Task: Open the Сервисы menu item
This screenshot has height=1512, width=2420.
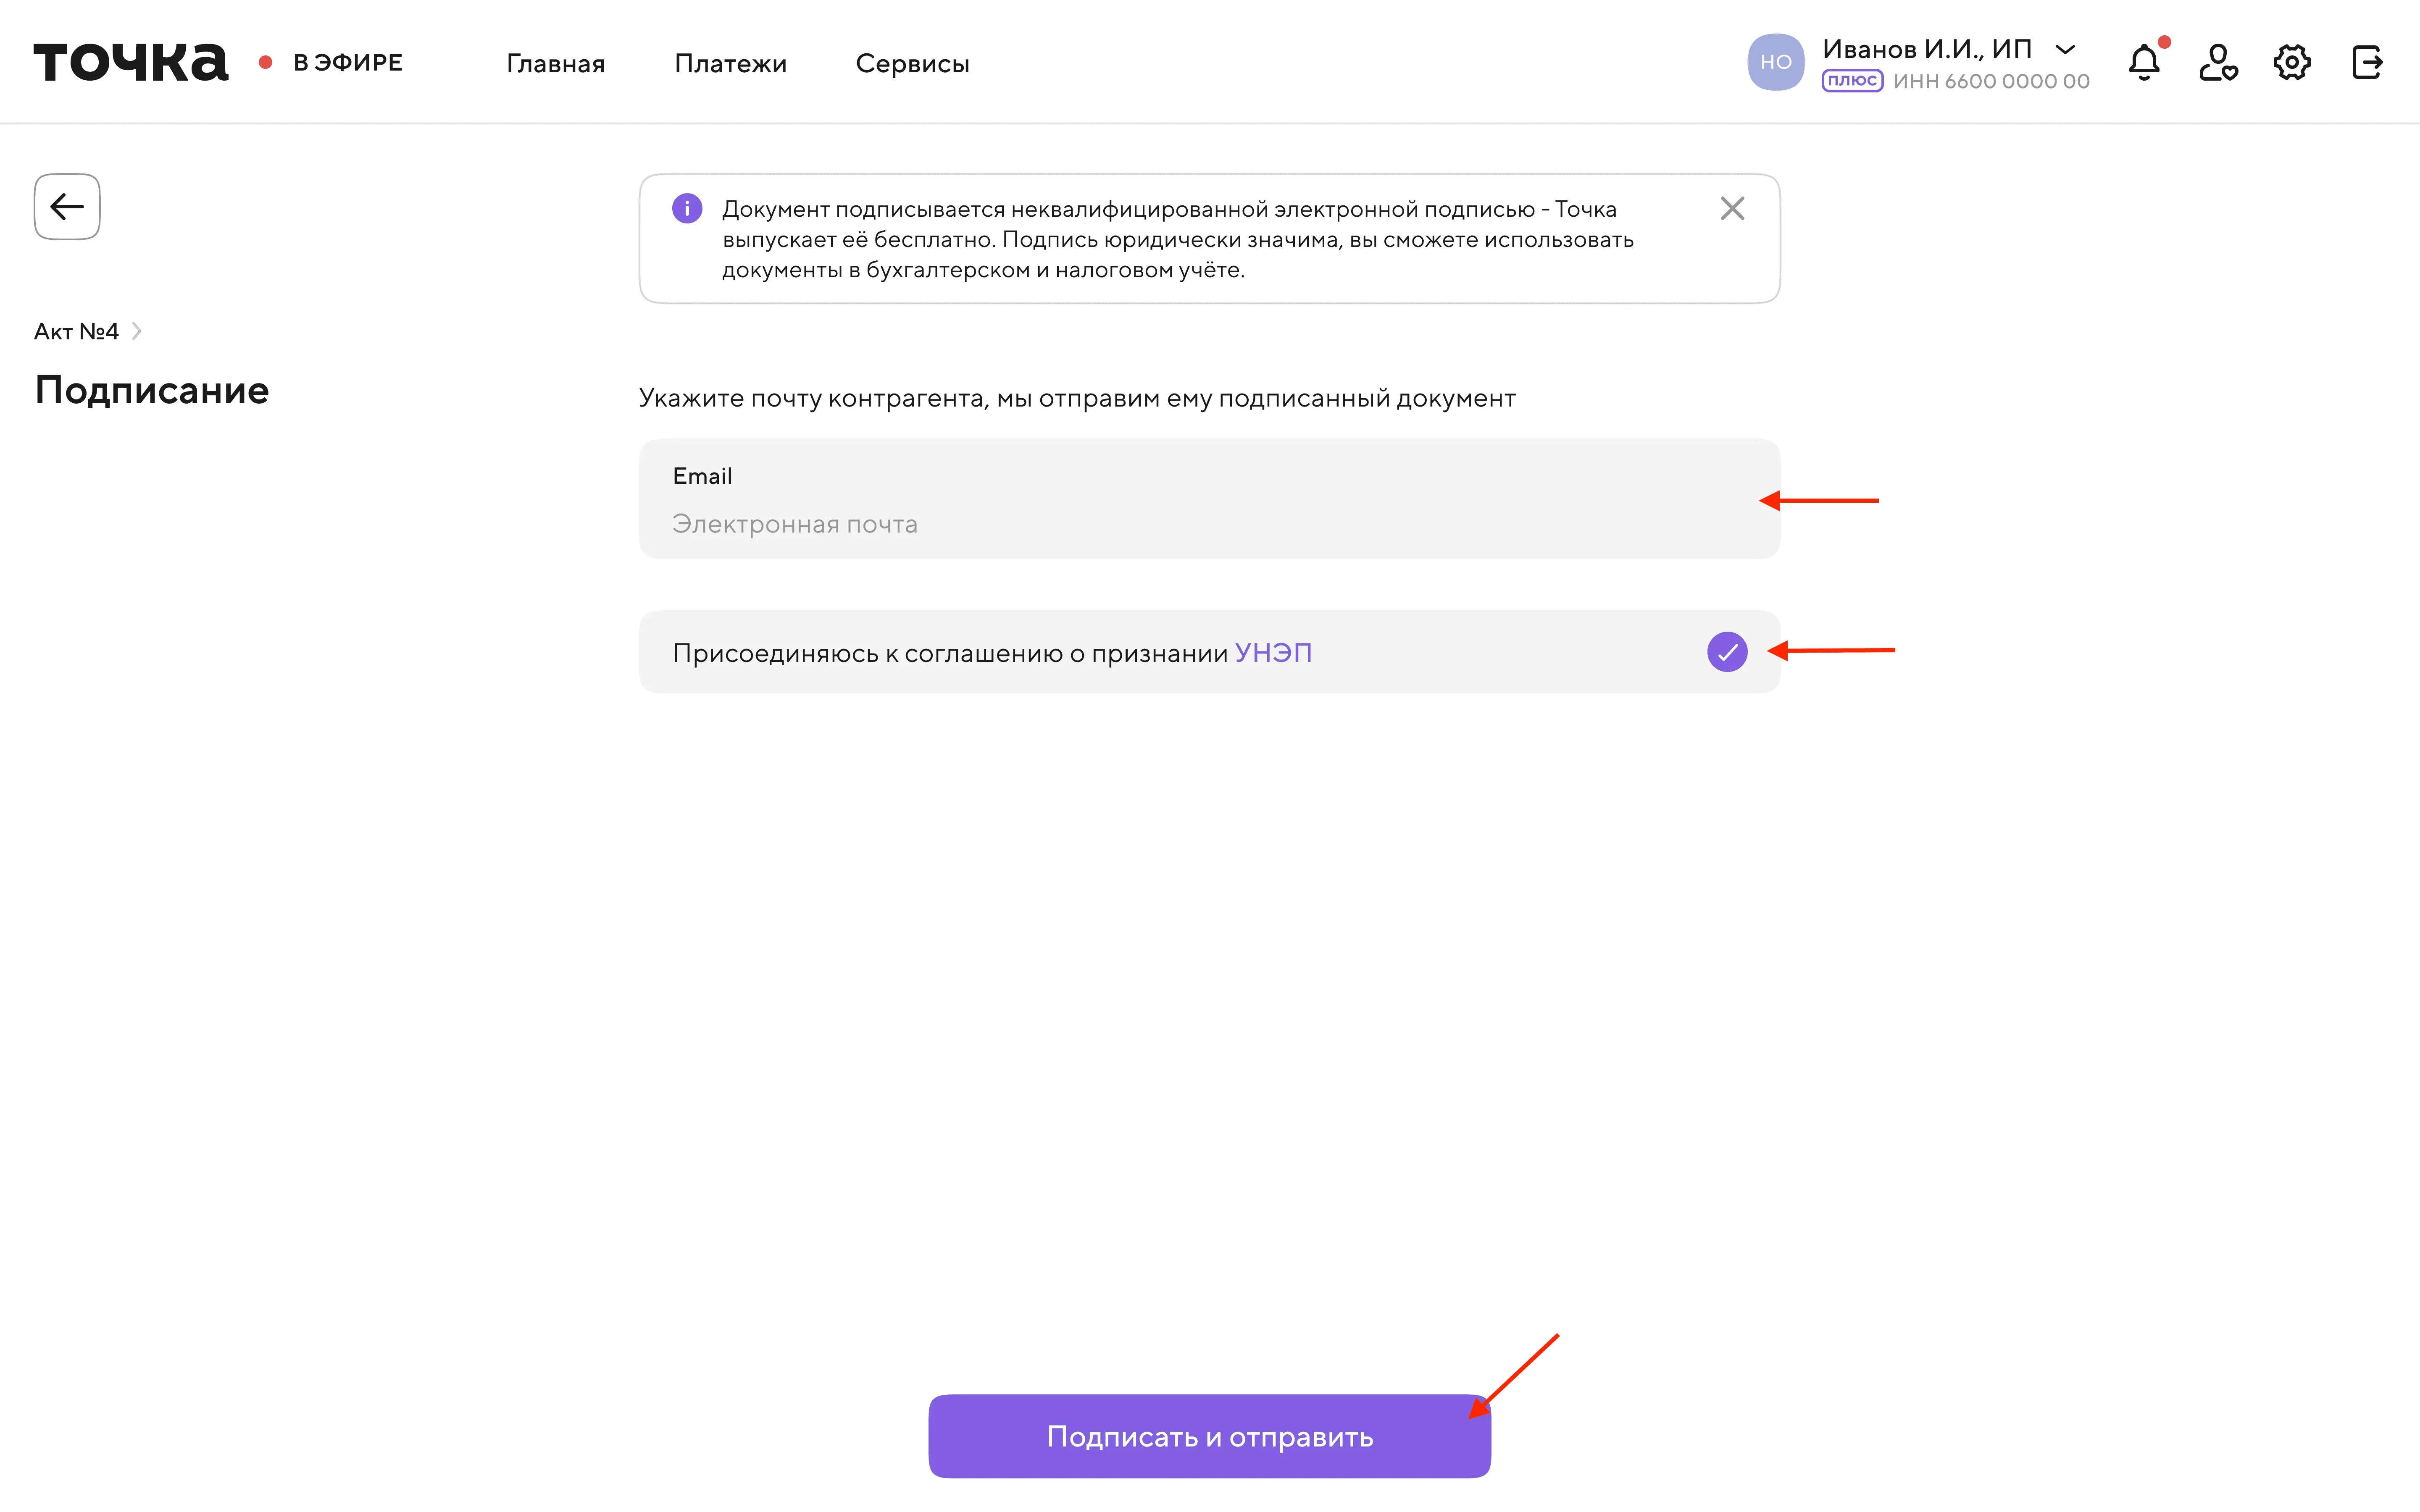Action: pos(912,63)
